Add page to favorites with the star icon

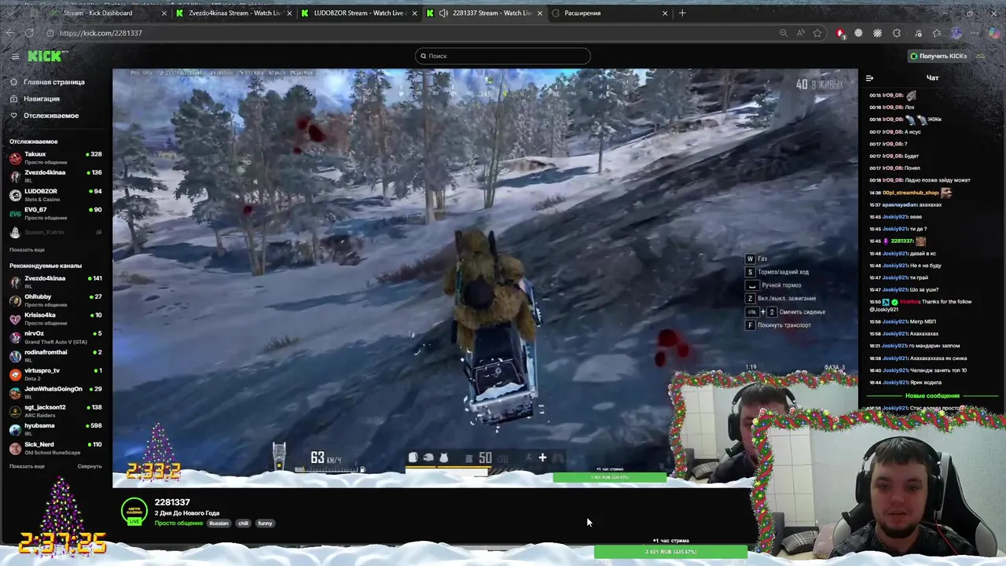[817, 33]
